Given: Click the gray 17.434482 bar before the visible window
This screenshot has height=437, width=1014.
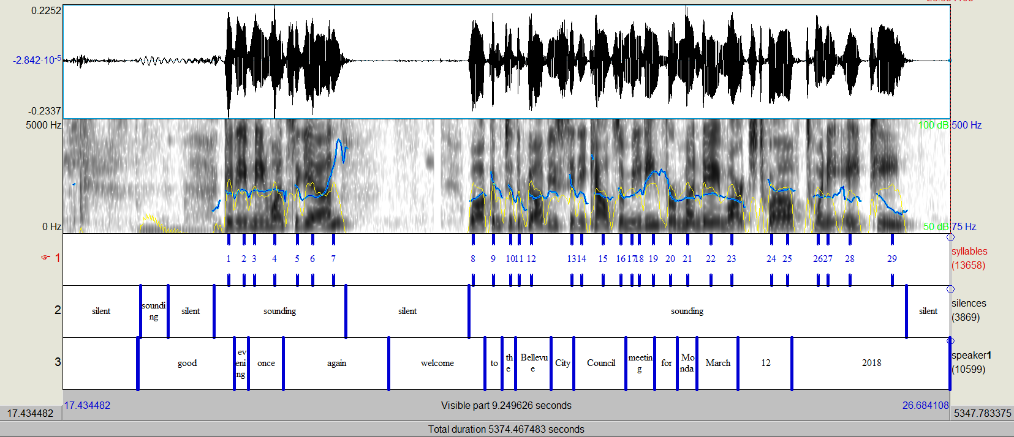Looking at the screenshot, I should (31, 413).
